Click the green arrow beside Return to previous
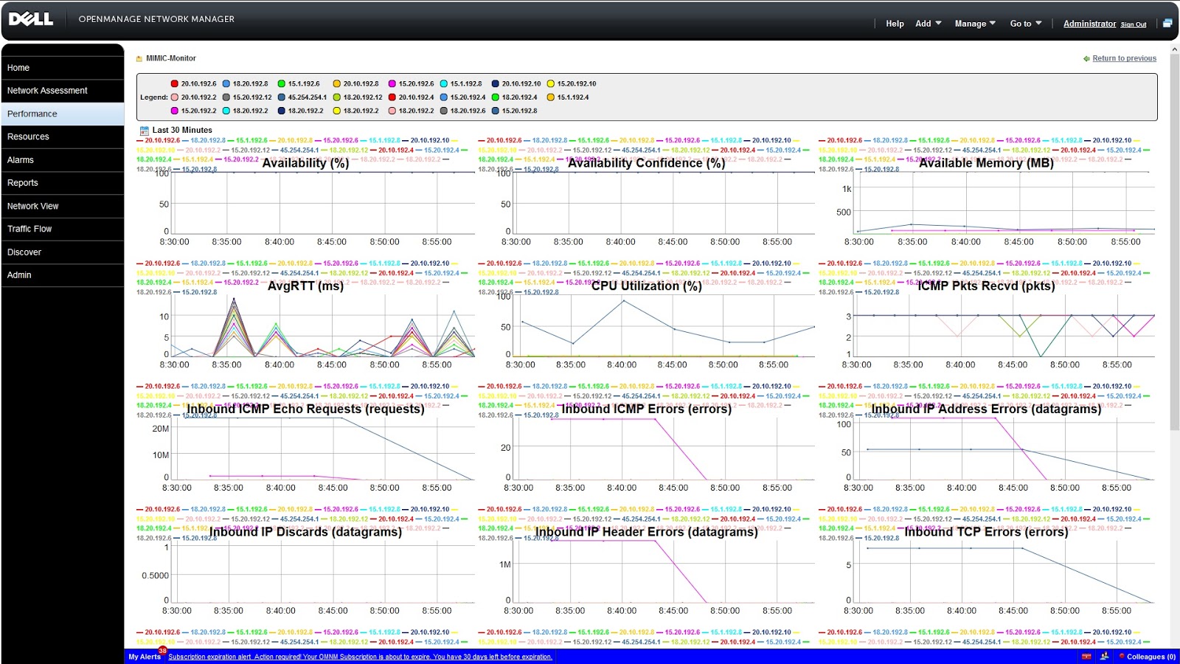Viewport: 1180px width, 664px height. tap(1086, 58)
